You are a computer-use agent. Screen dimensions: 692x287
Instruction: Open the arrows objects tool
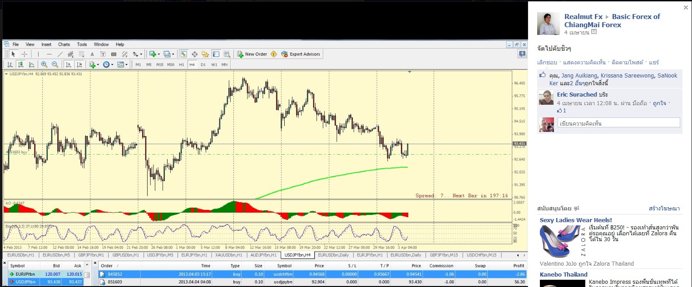point(135,54)
